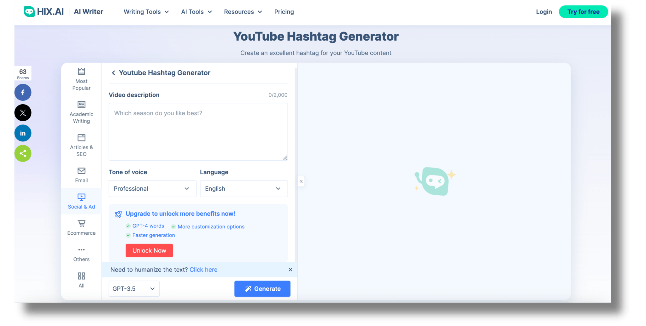
Task: Click Login link
Action: [544, 12]
